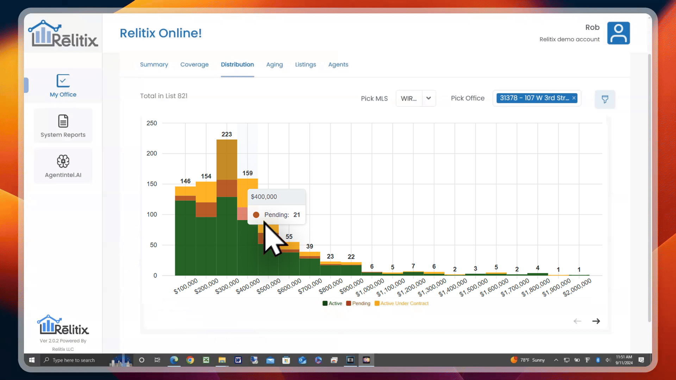Click the 223 bar at $300,000

point(227,207)
